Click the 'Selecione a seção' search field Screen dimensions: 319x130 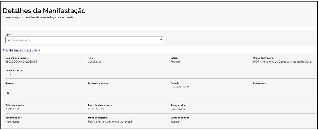(83, 40)
